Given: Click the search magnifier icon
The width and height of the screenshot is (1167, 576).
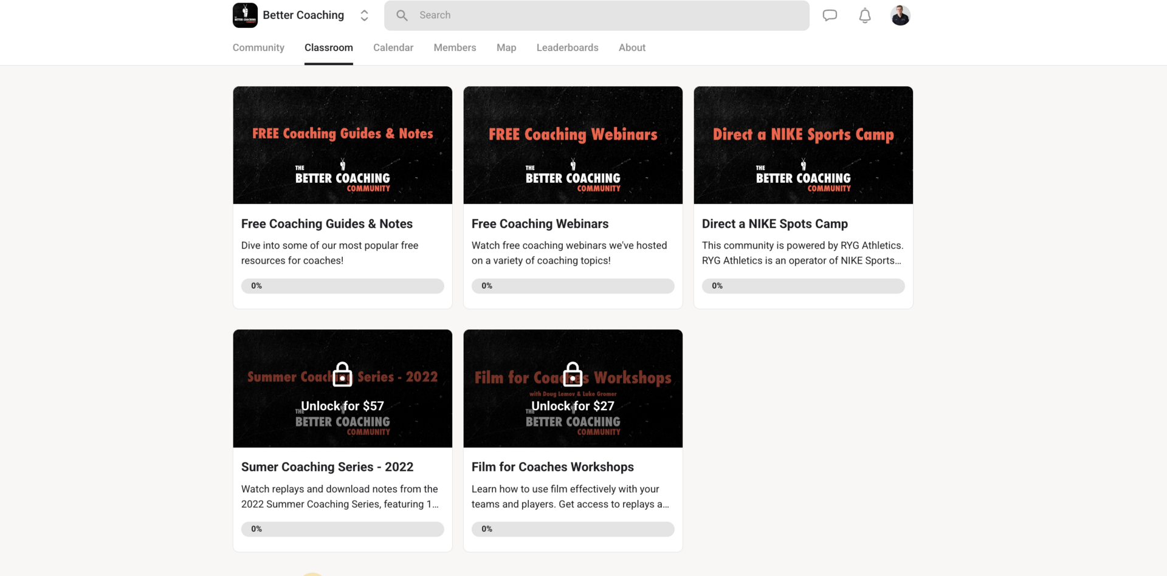Looking at the screenshot, I should [x=402, y=15].
